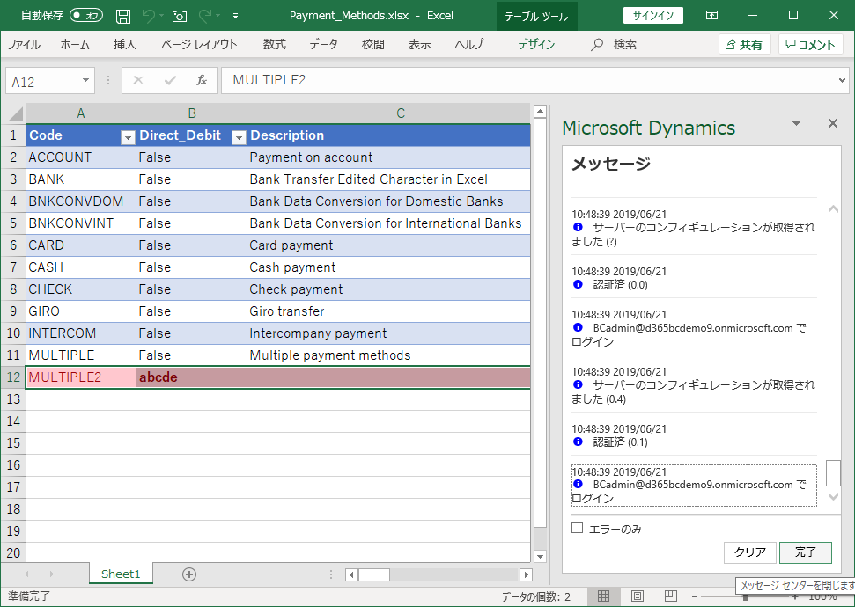Click the search magnifier in ribbon
This screenshot has width=855, height=607.
[598, 45]
